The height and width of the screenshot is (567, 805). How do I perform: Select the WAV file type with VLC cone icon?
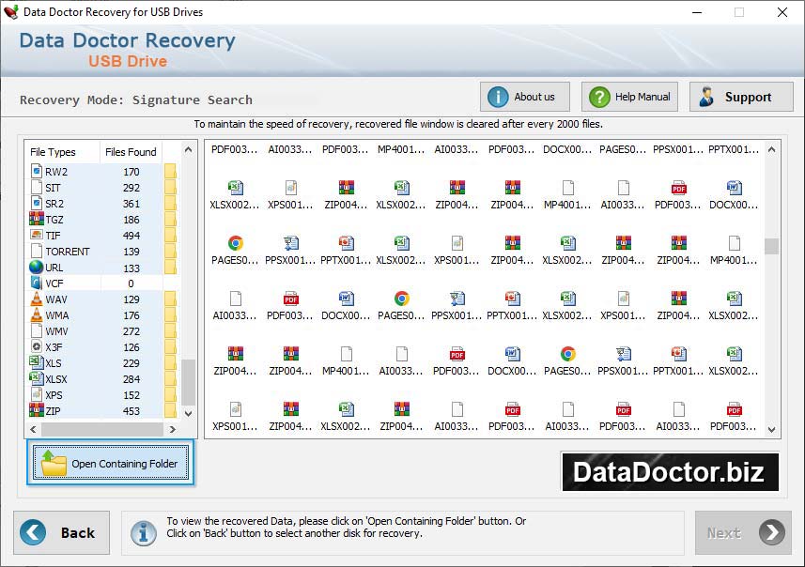tap(37, 299)
